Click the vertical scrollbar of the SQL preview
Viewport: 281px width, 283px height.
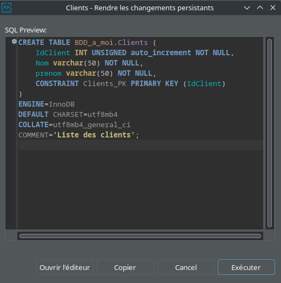pyautogui.click(x=270, y=133)
